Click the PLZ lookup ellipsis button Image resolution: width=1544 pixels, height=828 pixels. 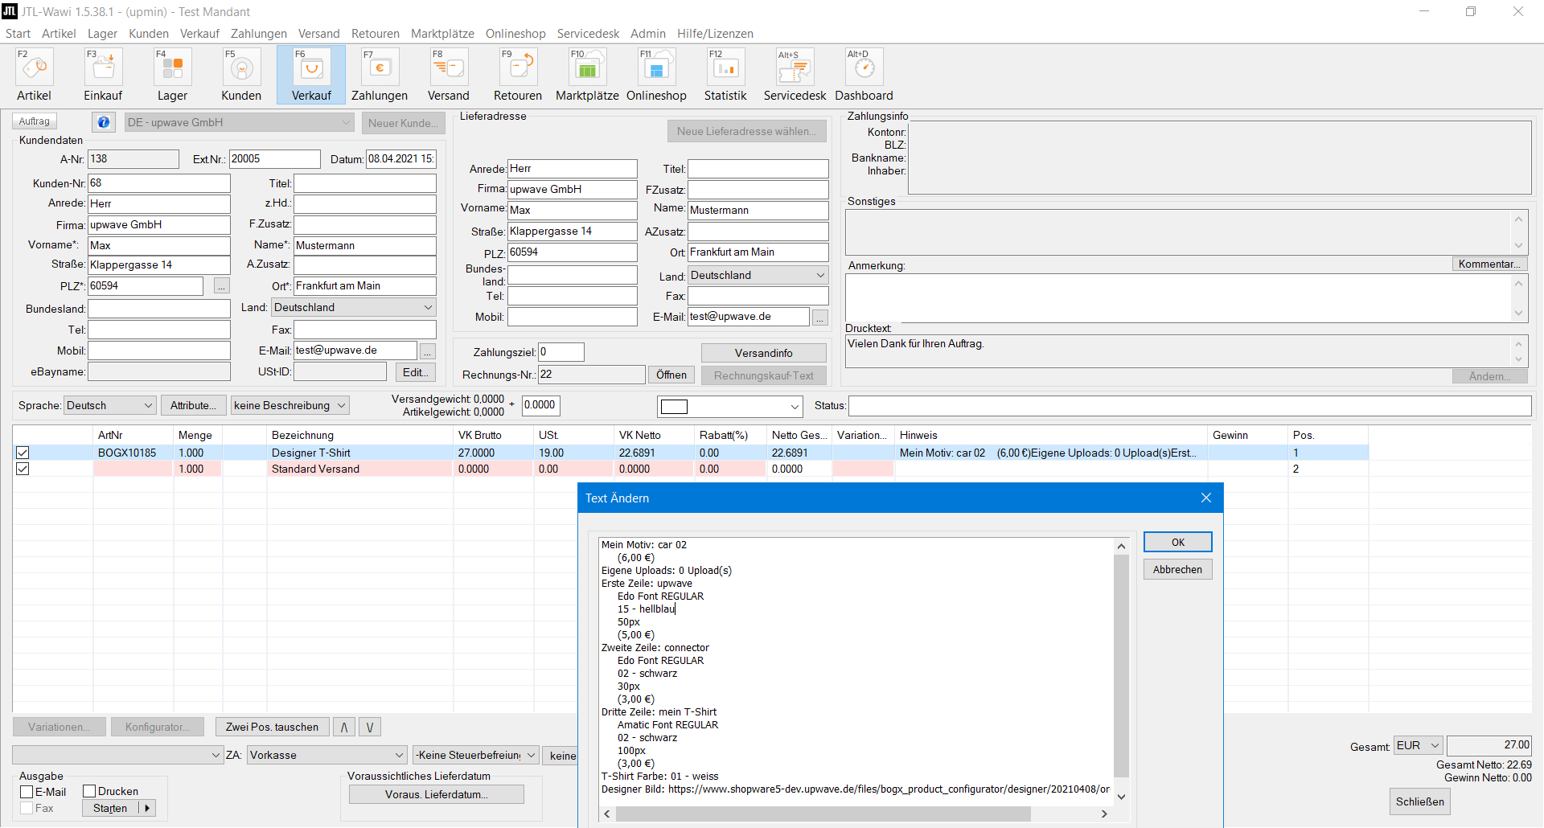pos(222,286)
